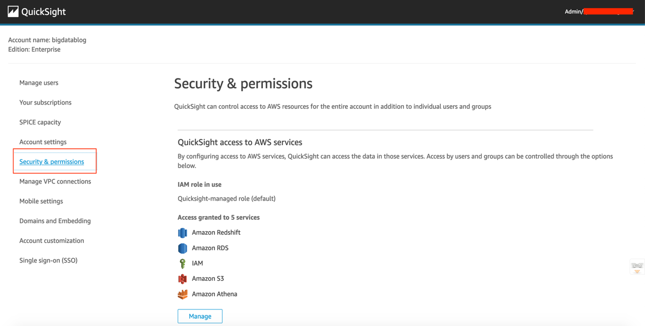Open Account customization section
This screenshot has width=645, height=326.
tap(52, 241)
